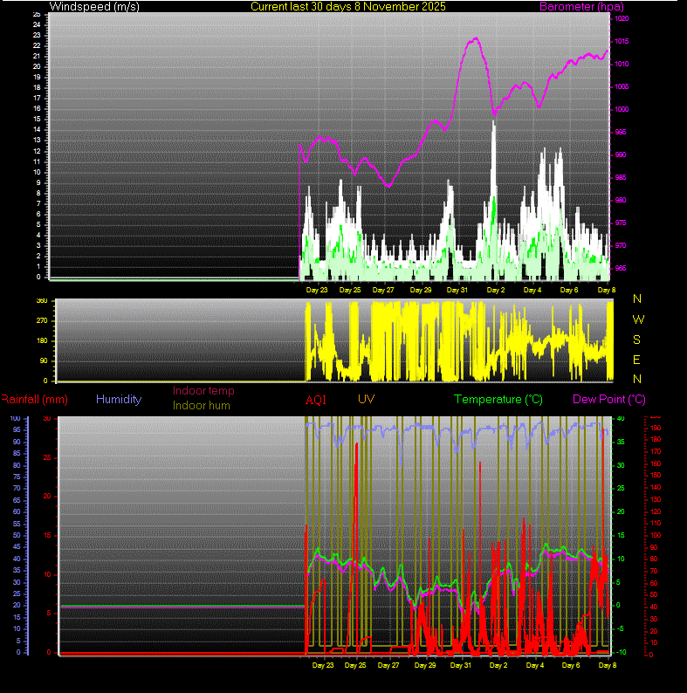687x693 pixels.
Task: Click the Rainfall (mm) legend label
Action: coord(33,399)
